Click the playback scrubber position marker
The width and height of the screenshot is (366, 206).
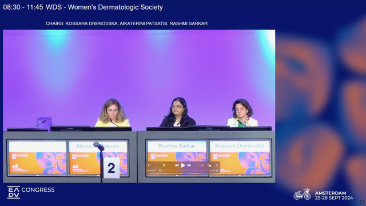click(x=160, y=171)
